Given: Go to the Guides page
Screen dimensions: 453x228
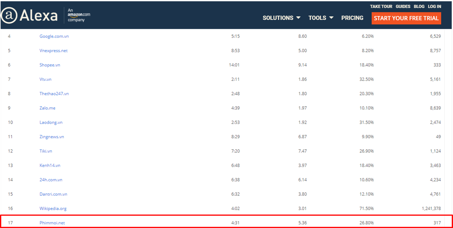Looking at the screenshot, I should [x=403, y=7].
